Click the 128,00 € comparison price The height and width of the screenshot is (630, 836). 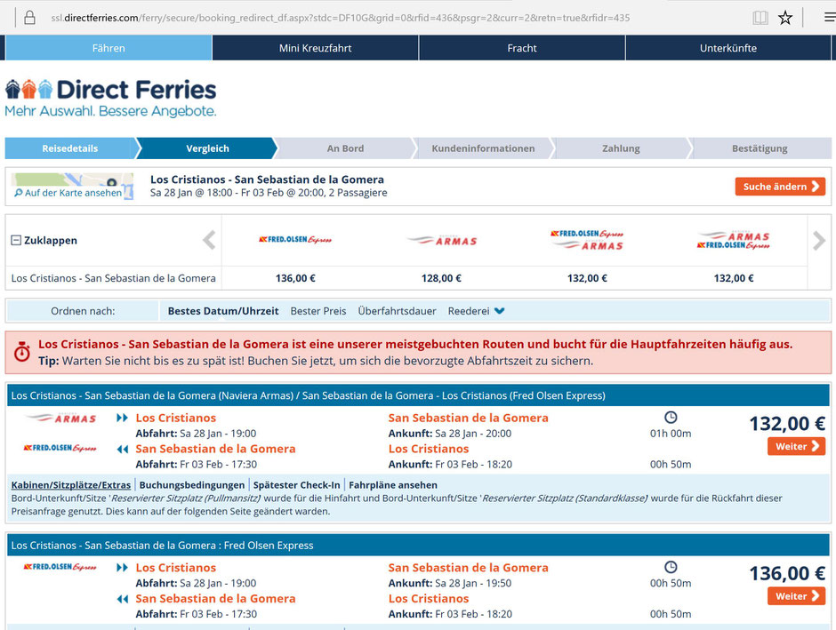click(441, 278)
